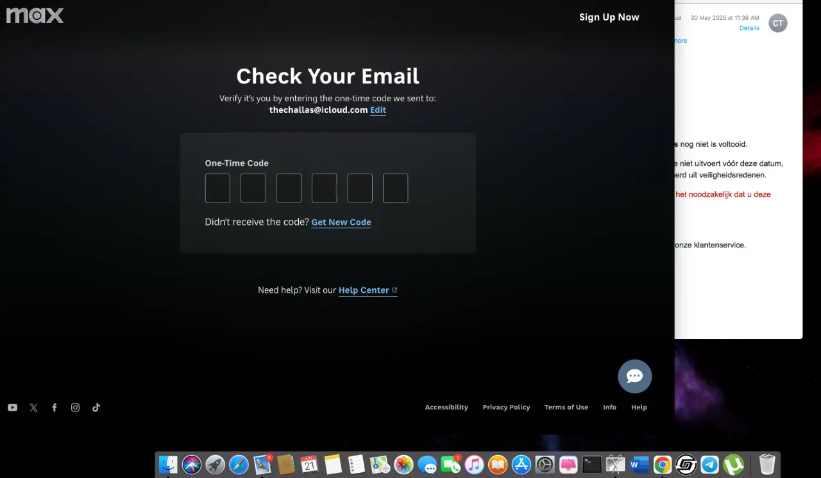Open Photos app in the Dock
This screenshot has width=821, height=478.
(x=403, y=464)
